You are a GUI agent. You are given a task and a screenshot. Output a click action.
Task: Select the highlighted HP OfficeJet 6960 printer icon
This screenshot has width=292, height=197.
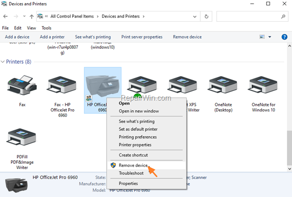(102, 86)
